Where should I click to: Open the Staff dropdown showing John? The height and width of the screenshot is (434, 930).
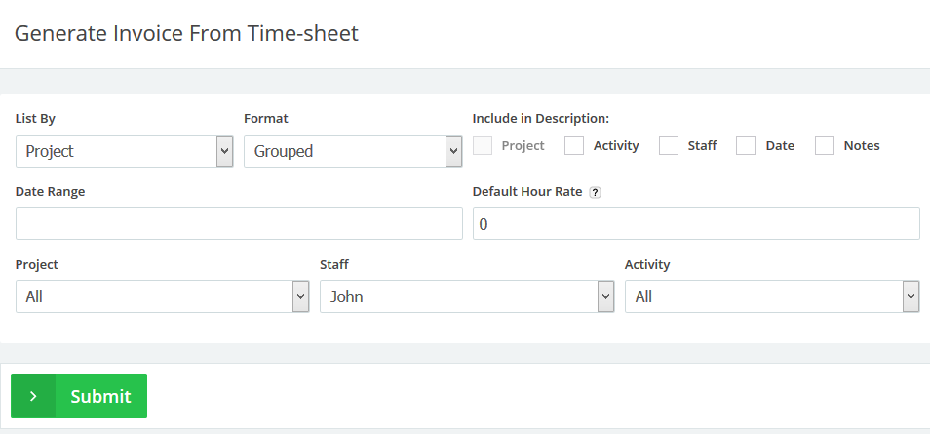click(x=466, y=296)
